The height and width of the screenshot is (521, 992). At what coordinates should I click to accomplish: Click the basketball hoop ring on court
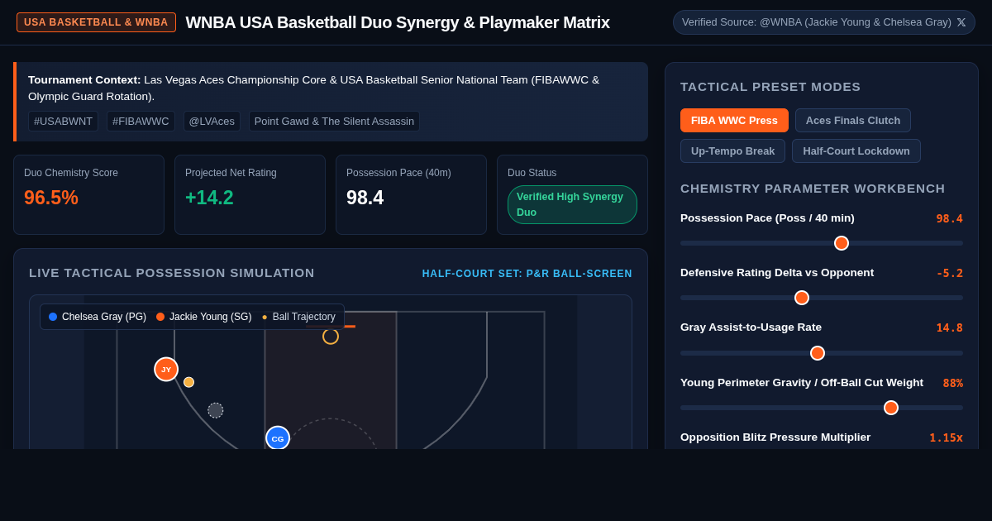tap(331, 337)
